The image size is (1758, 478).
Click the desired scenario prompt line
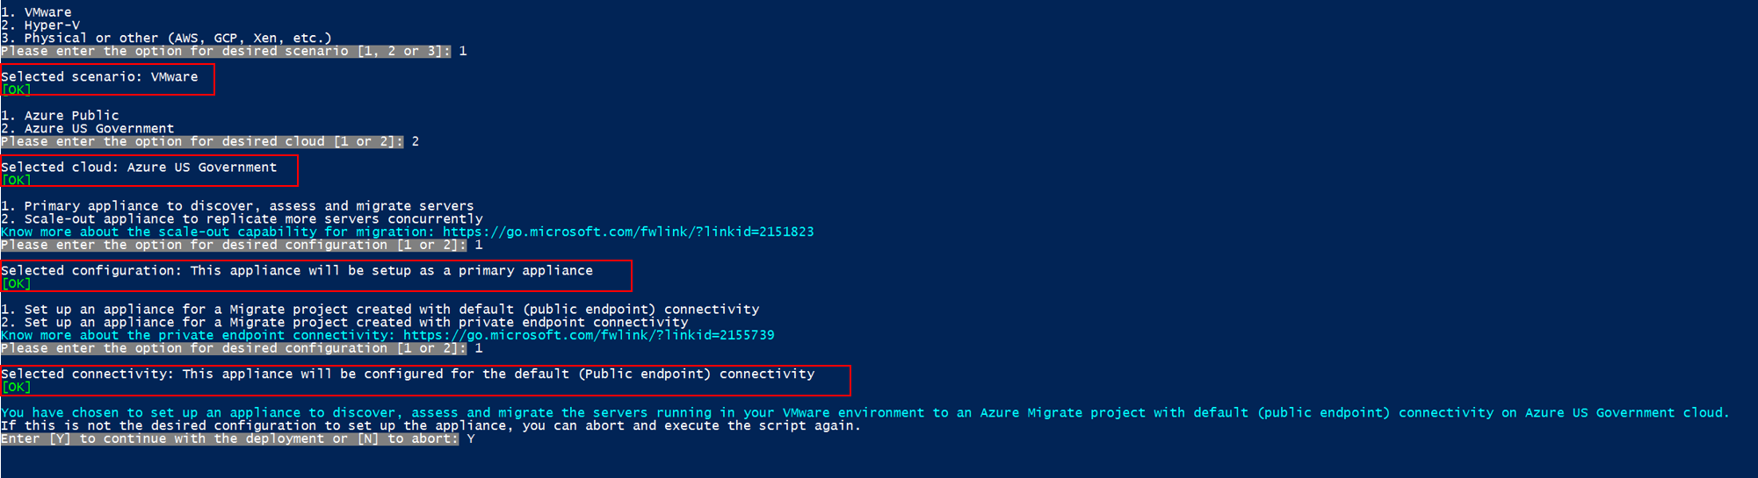(225, 52)
